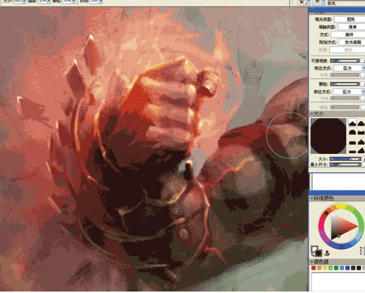Click the 附加方式 label

(327, 42)
